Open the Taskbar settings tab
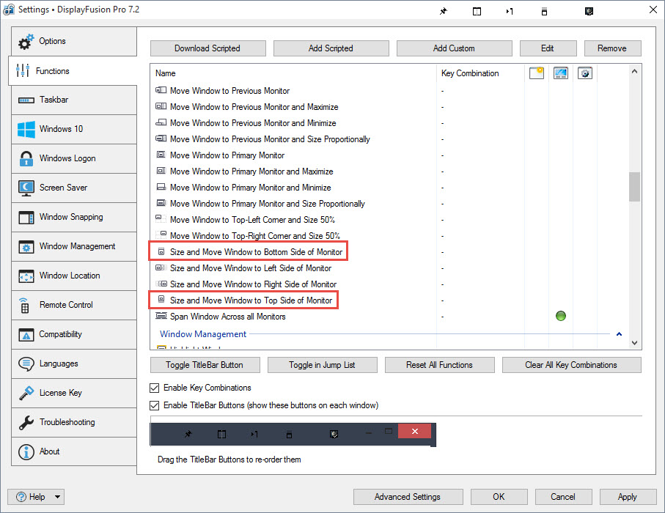 74,100
